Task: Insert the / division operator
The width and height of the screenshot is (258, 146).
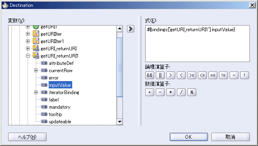Action: 181,92
